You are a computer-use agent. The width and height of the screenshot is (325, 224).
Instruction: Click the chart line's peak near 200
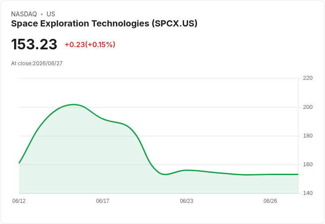[74, 105]
